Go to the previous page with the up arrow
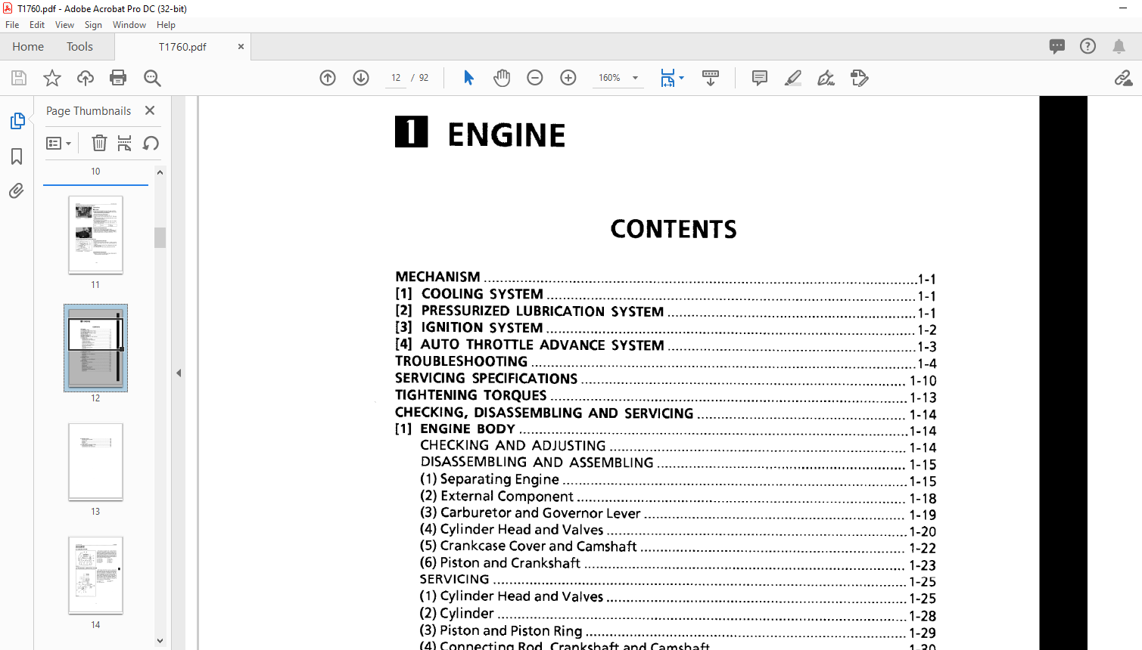 328,78
